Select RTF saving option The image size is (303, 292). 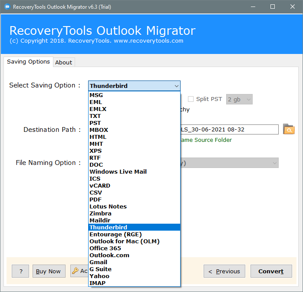point(134,158)
